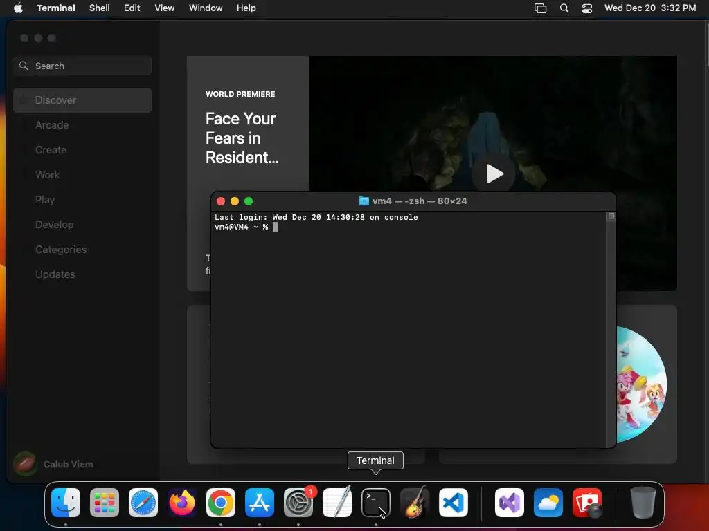Open the Face Your Fears featured story
The image size is (709, 531).
[242, 138]
